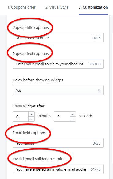Increase seconds with the up arrow
This screenshot has width=113, height=179.
73,114
